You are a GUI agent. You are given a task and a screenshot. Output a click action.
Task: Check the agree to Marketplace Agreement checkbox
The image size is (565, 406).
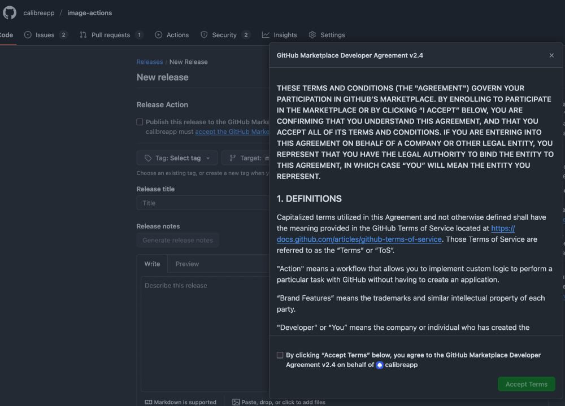280,355
